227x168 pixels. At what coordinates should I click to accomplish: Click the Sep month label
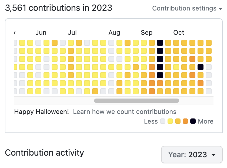[146, 33]
